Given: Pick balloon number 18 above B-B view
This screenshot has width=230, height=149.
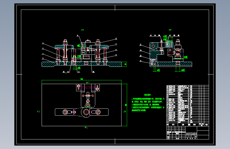Looking at the screenshot, I should pyautogui.click(x=151, y=36).
